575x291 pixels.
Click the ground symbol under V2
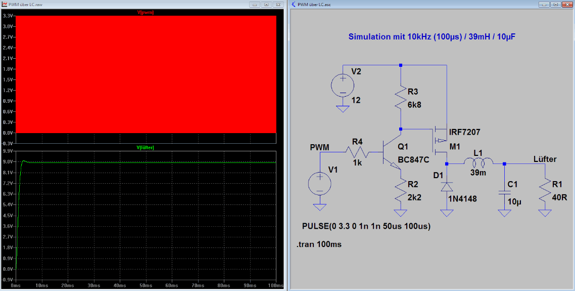343,108
